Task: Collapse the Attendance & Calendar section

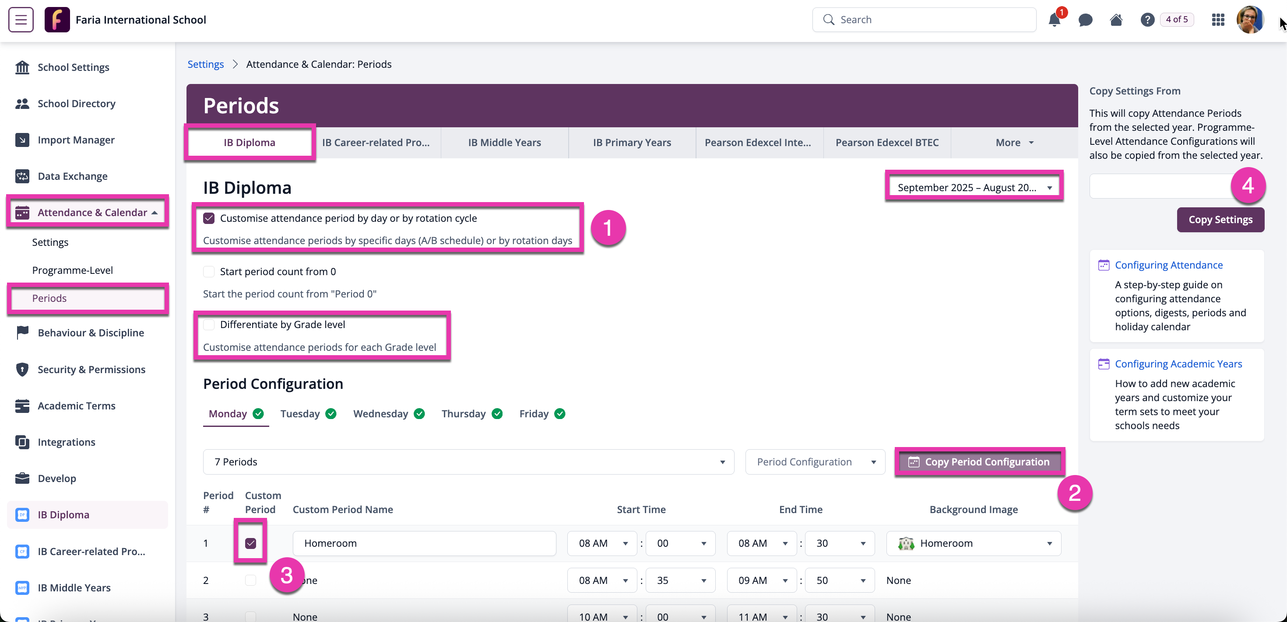Action: [155, 213]
